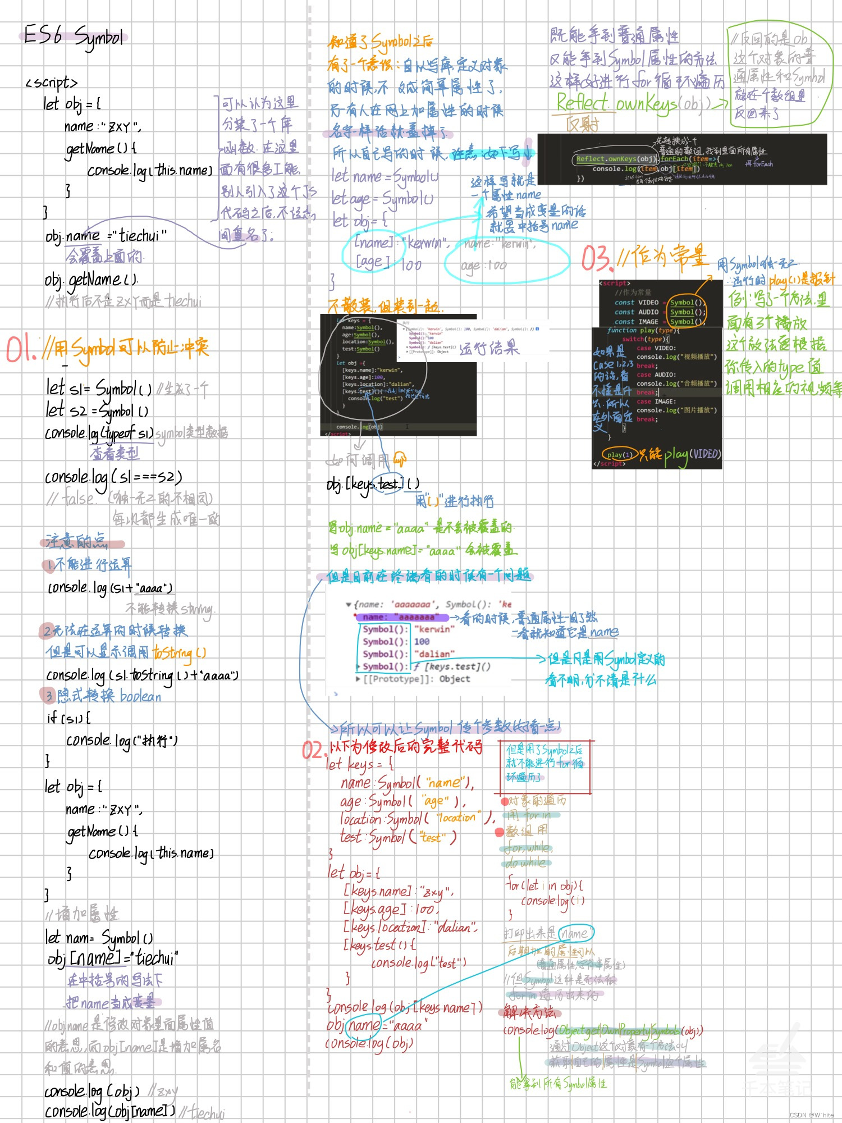Select the Symbol(): "dalian" console row
Screen dimensions: 842x1123
pyautogui.click(x=408, y=654)
